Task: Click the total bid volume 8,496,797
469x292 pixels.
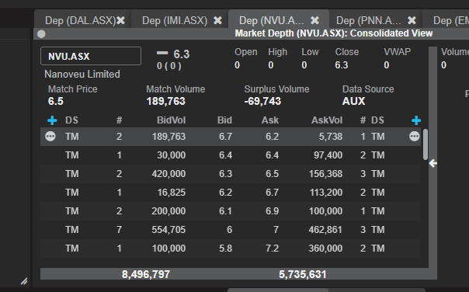Action: tap(146, 274)
